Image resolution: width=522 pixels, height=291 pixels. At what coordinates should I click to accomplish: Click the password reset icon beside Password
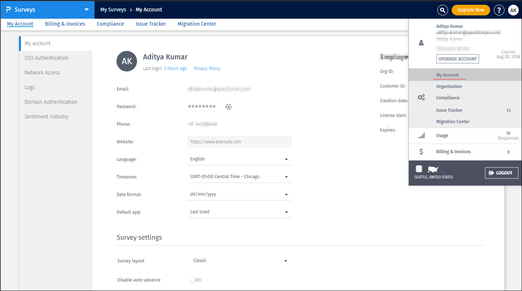pyautogui.click(x=228, y=106)
